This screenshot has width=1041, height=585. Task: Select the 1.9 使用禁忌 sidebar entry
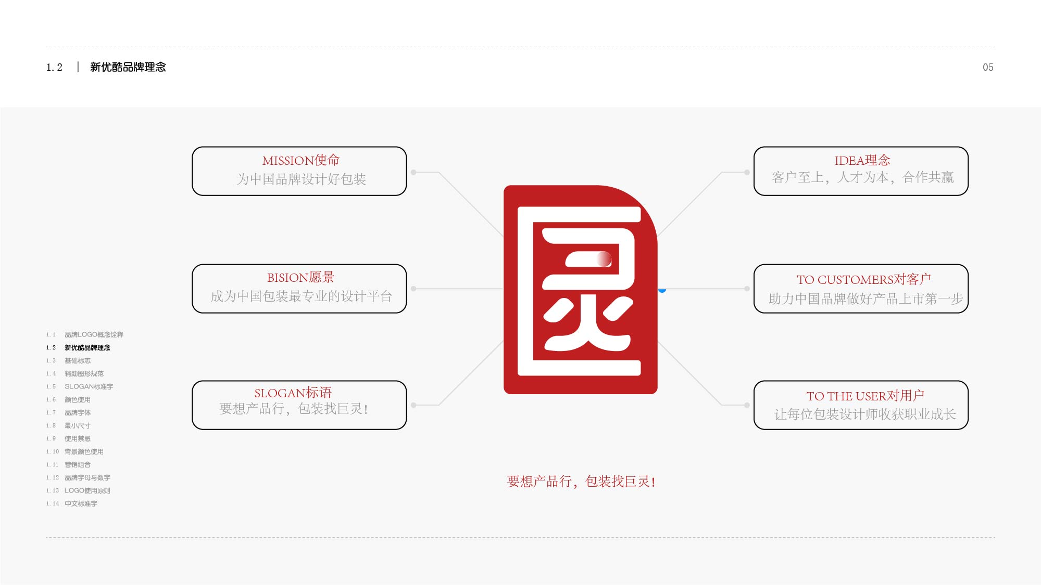click(76, 438)
